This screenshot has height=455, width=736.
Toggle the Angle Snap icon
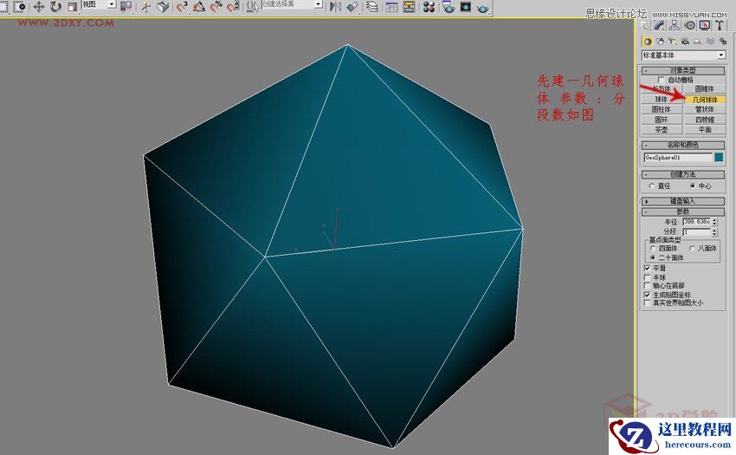tap(199, 7)
